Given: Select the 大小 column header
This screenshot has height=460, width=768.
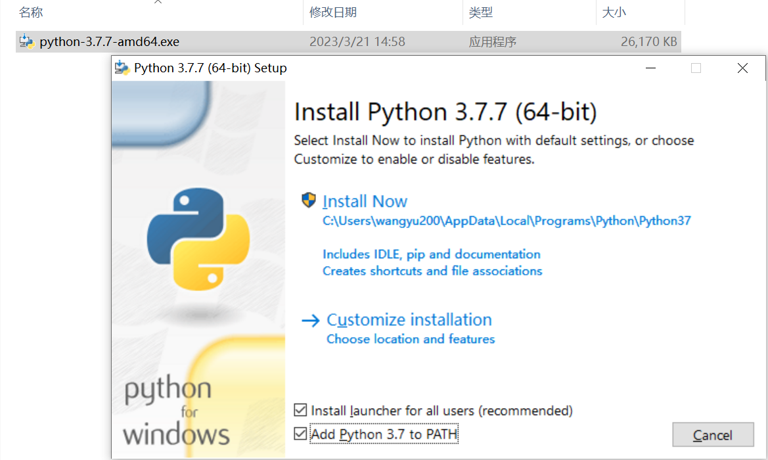Looking at the screenshot, I should point(613,12).
